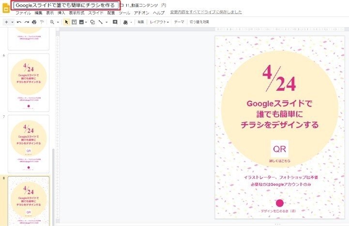
Task: Click the 必要なのはGoogleアカウントのみ line
Action: click(281, 184)
